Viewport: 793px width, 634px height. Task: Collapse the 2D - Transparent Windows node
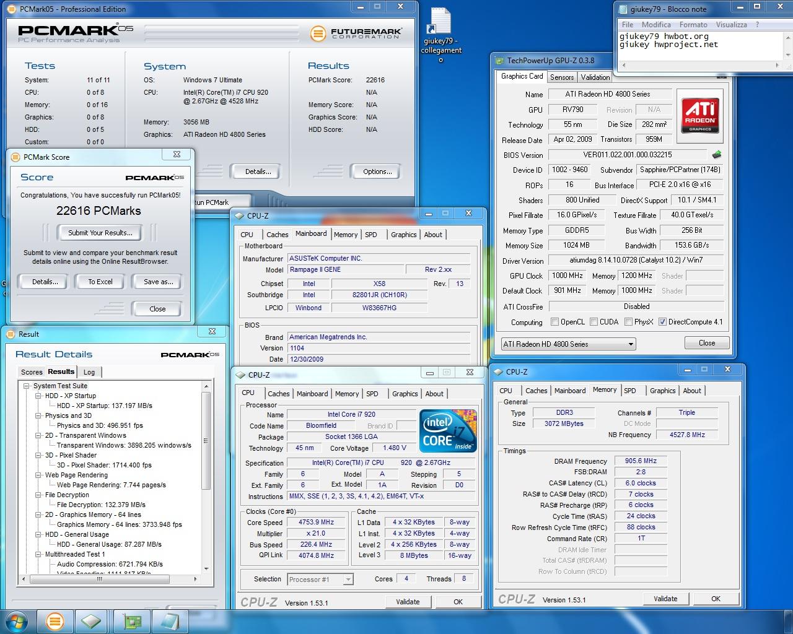click(38, 435)
